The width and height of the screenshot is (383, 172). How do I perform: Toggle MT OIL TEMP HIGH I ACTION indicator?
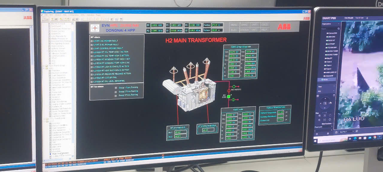tap(92, 52)
